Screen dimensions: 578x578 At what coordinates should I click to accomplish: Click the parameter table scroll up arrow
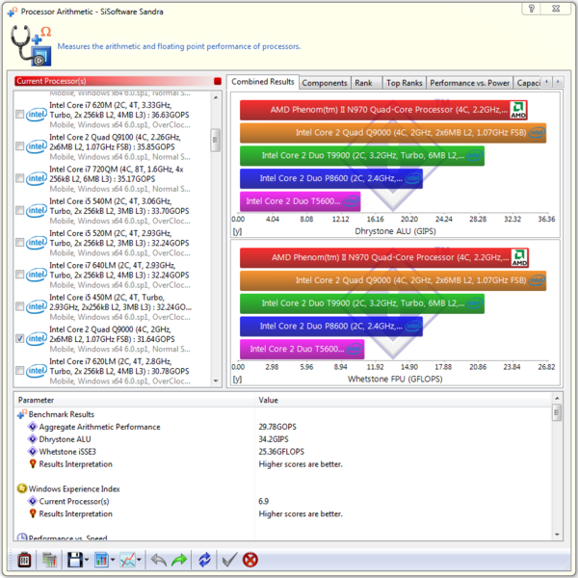click(x=557, y=399)
